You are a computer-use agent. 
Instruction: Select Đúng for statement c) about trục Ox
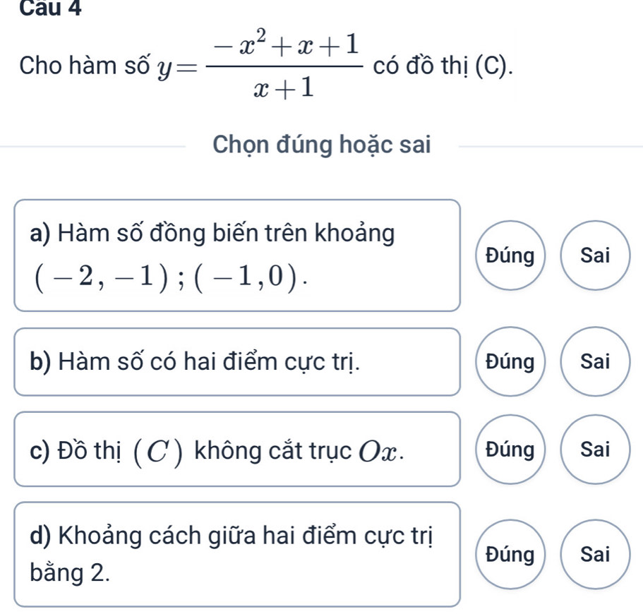click(511, 449)
